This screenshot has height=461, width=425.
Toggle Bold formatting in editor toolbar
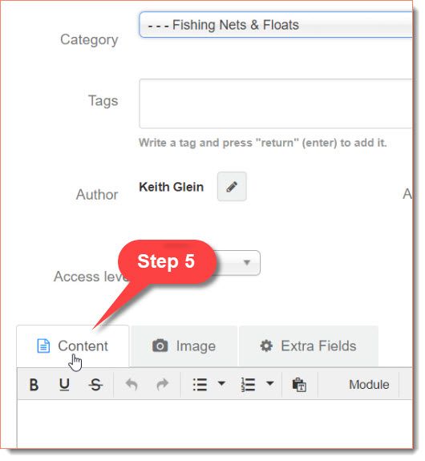[34, 385]
